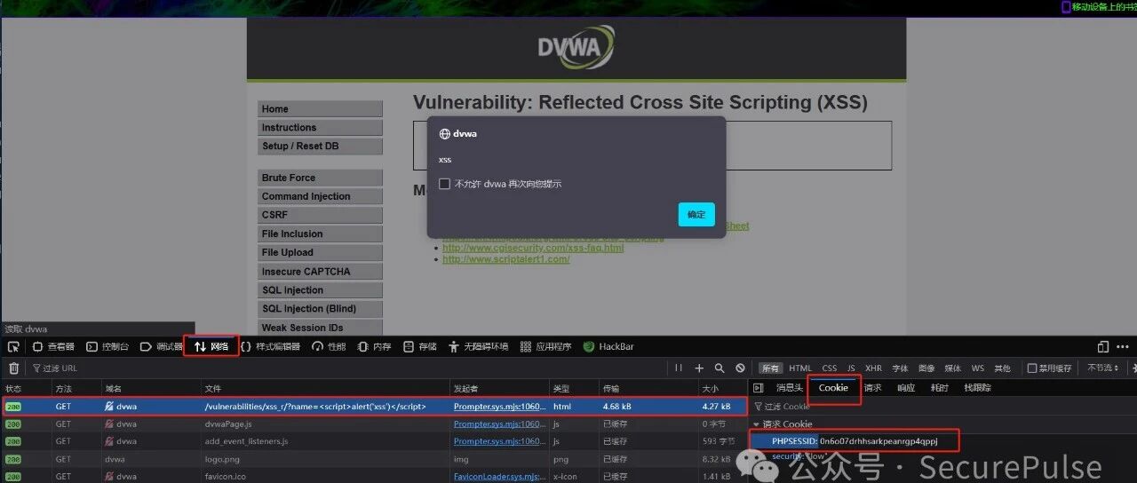Screen dimensions: 1137x483
Task: Filter requests by JS
Action: point(851,368)
